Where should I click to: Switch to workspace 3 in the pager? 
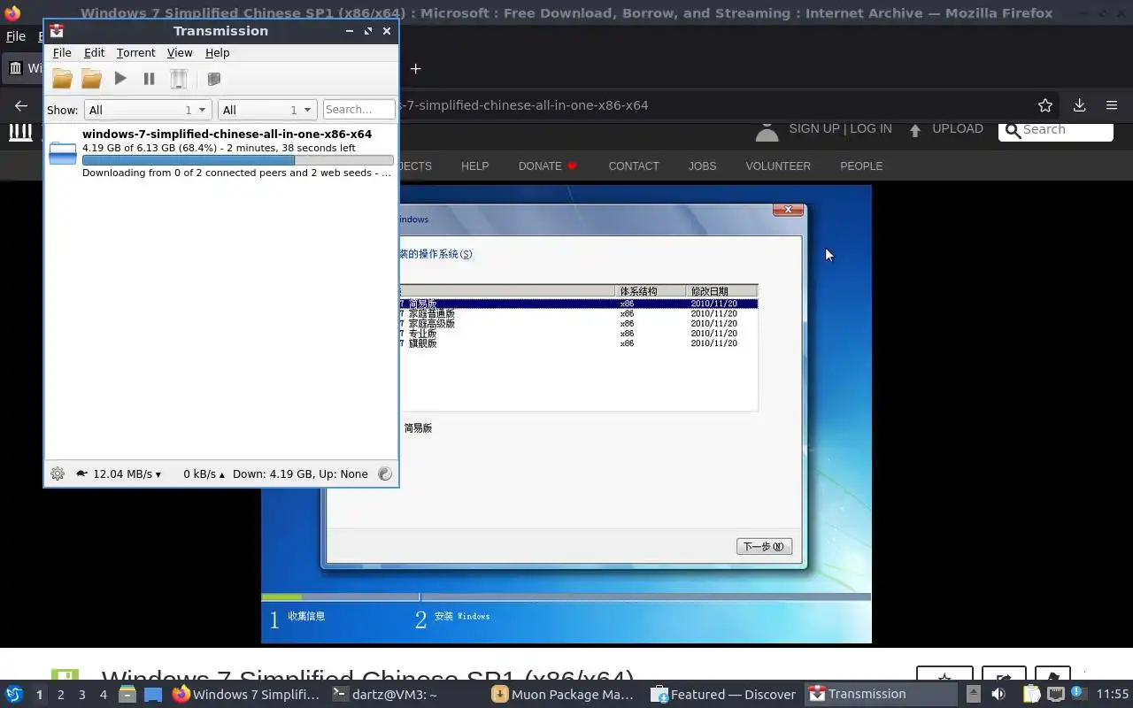click(x=81, y=695)
